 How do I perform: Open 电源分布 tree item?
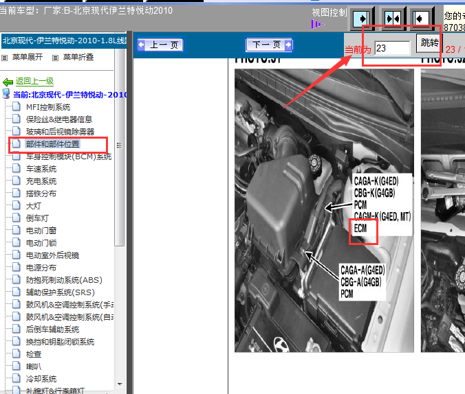[x=41, y=268]
